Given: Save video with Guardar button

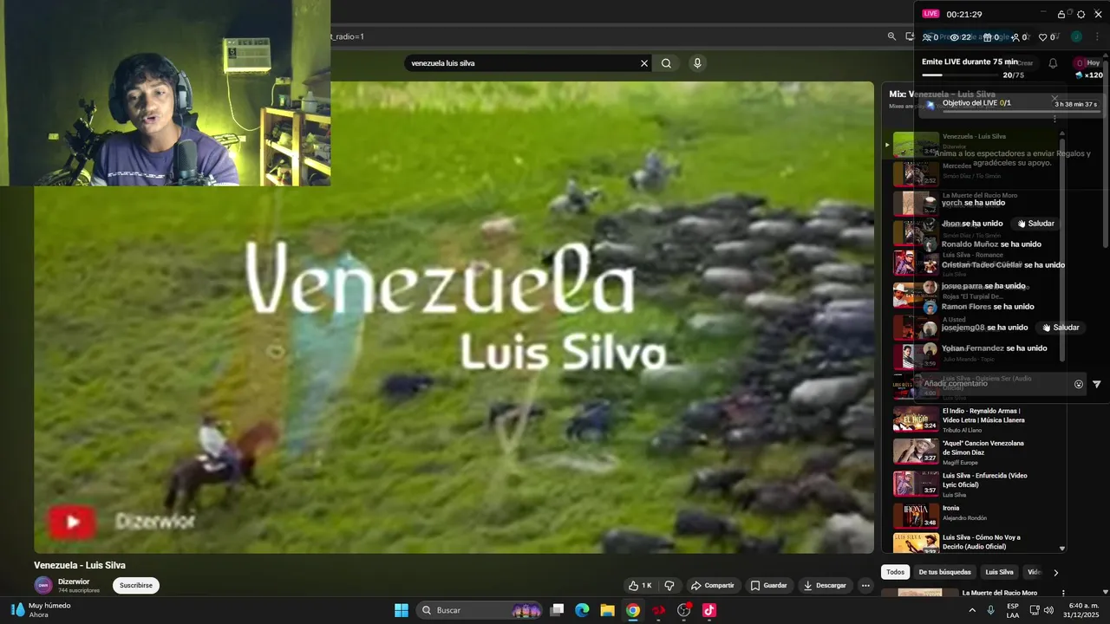Looking at the screenshot, I should pos(769,585).
